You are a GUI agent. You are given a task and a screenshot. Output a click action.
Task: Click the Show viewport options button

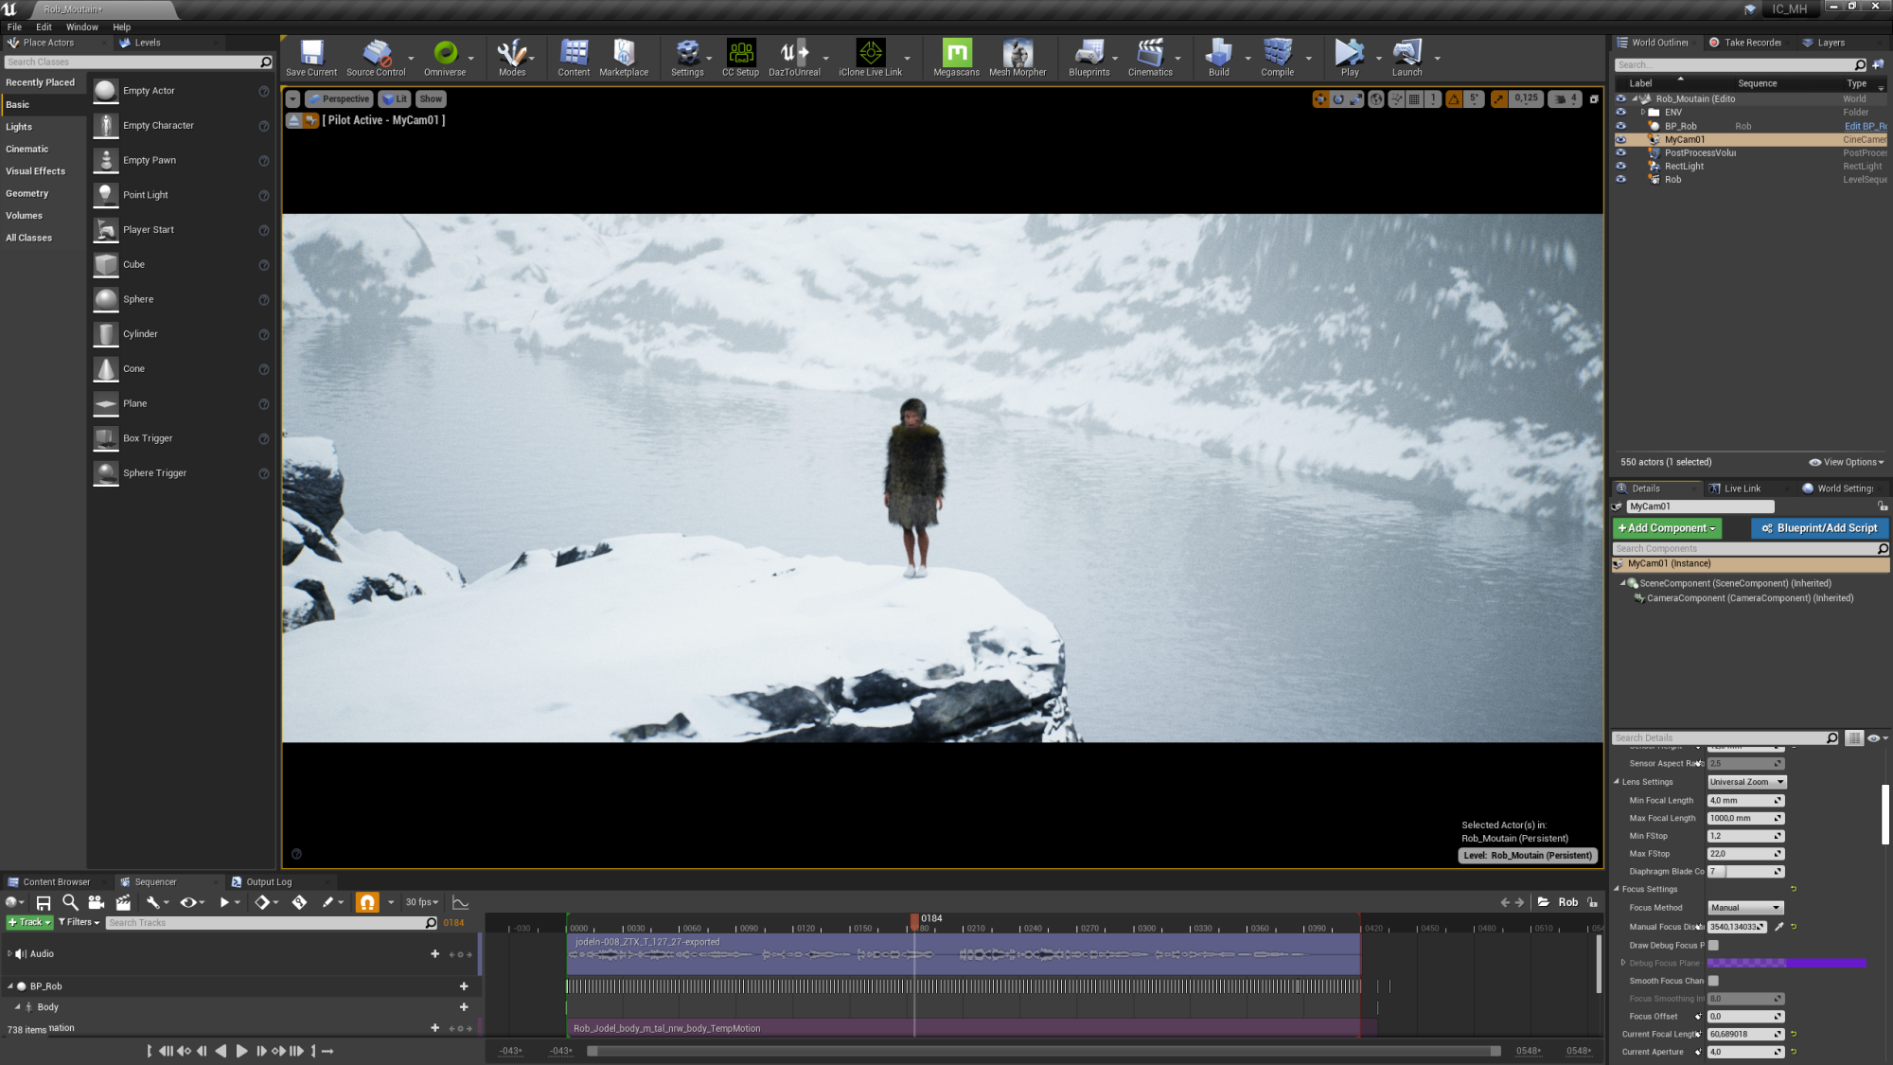pyautogui.click(x=431, y=98)
